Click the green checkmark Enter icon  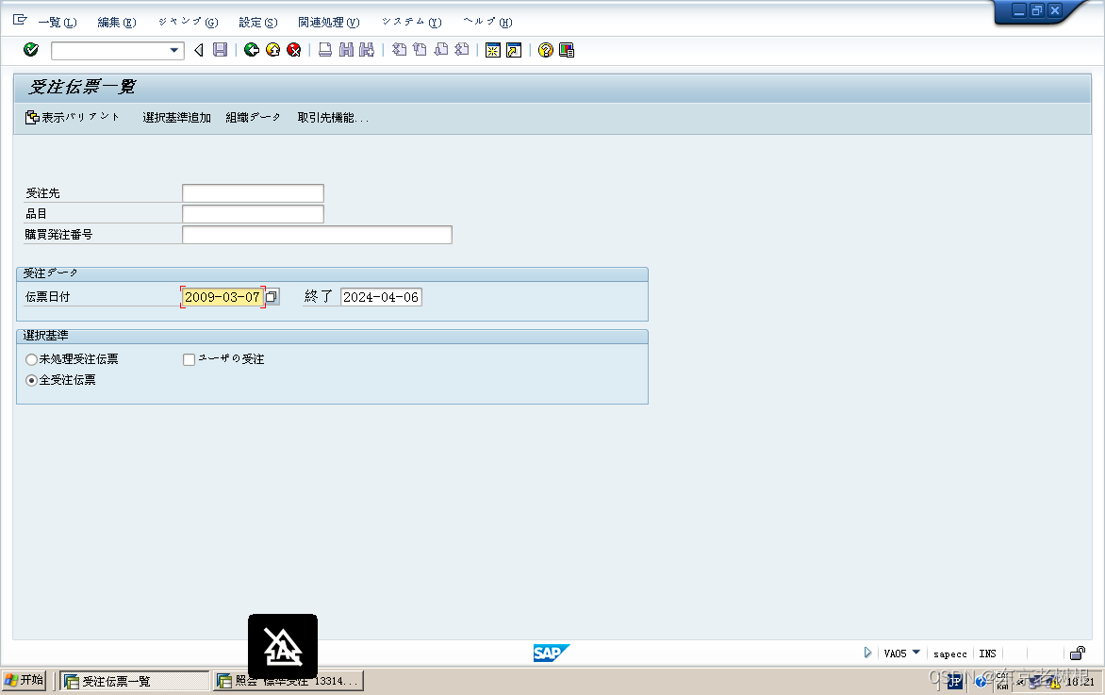click(31, 49)
